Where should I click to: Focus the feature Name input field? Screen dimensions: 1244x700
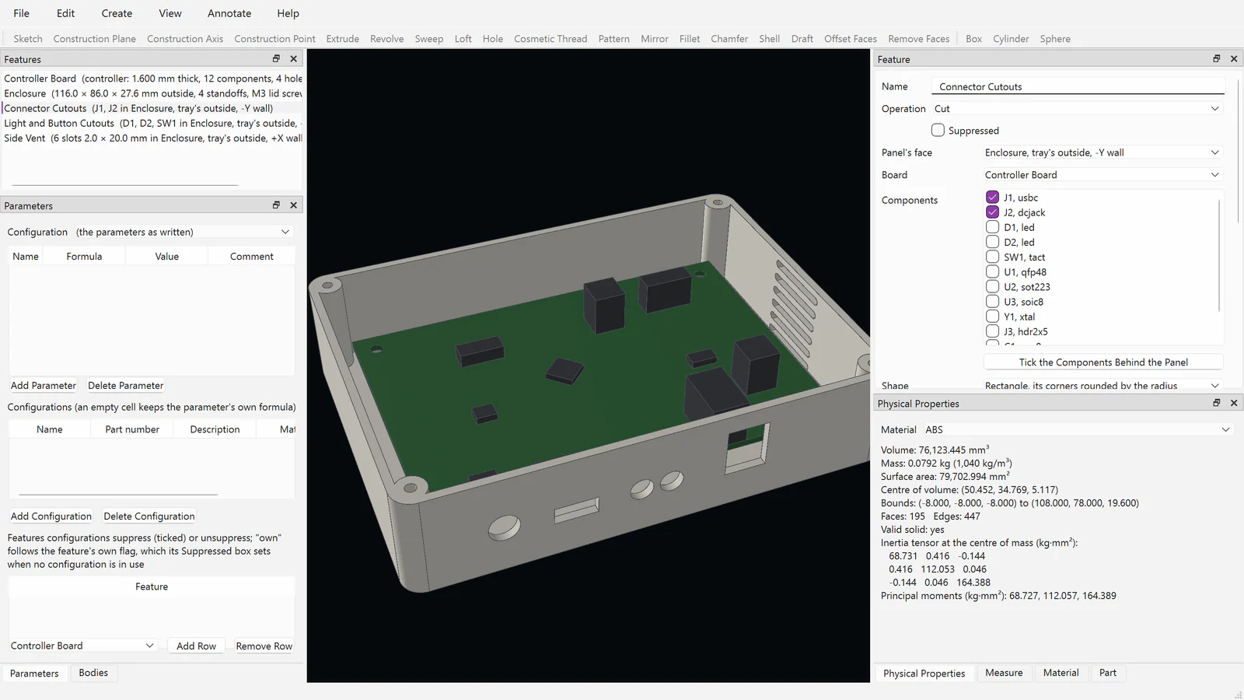(1077, 87)
